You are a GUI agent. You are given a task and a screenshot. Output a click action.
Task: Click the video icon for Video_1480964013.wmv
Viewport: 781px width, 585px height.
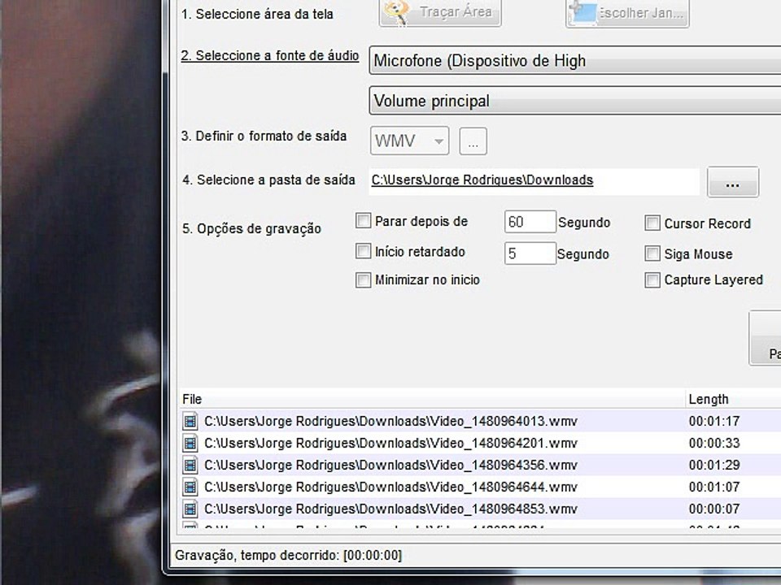tap(190, 422)
